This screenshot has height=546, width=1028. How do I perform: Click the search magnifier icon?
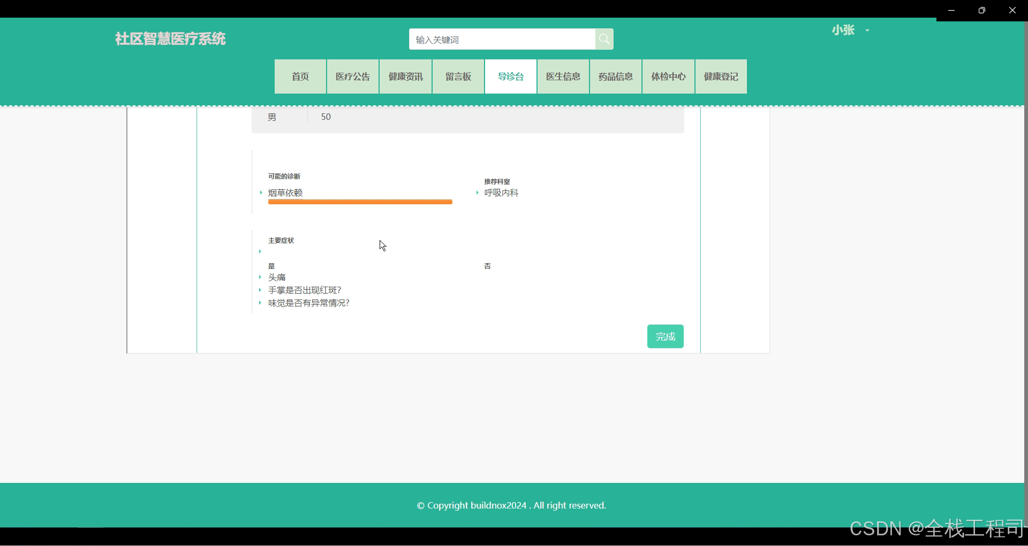604,39
